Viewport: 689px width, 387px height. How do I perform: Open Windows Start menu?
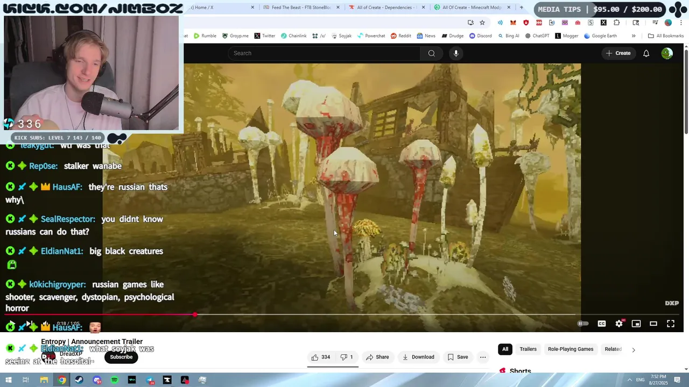click(8, 380)
